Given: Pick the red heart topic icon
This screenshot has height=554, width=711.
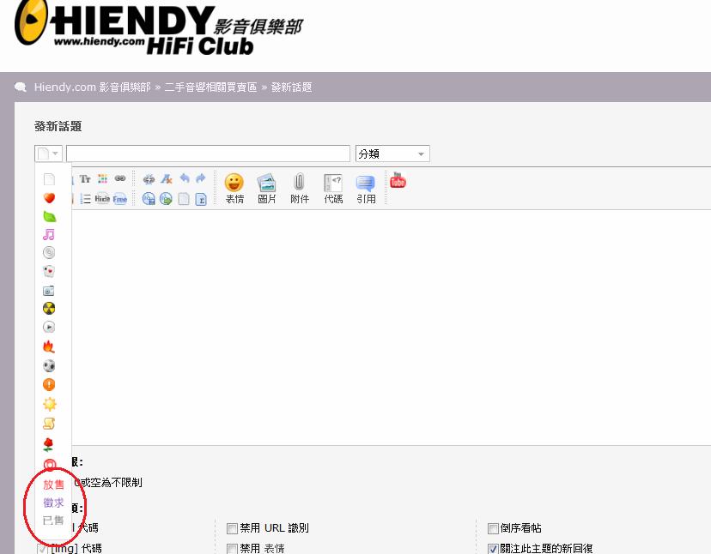Looking at the screenshot, I should pyautogui.click(x=49, y=198).
